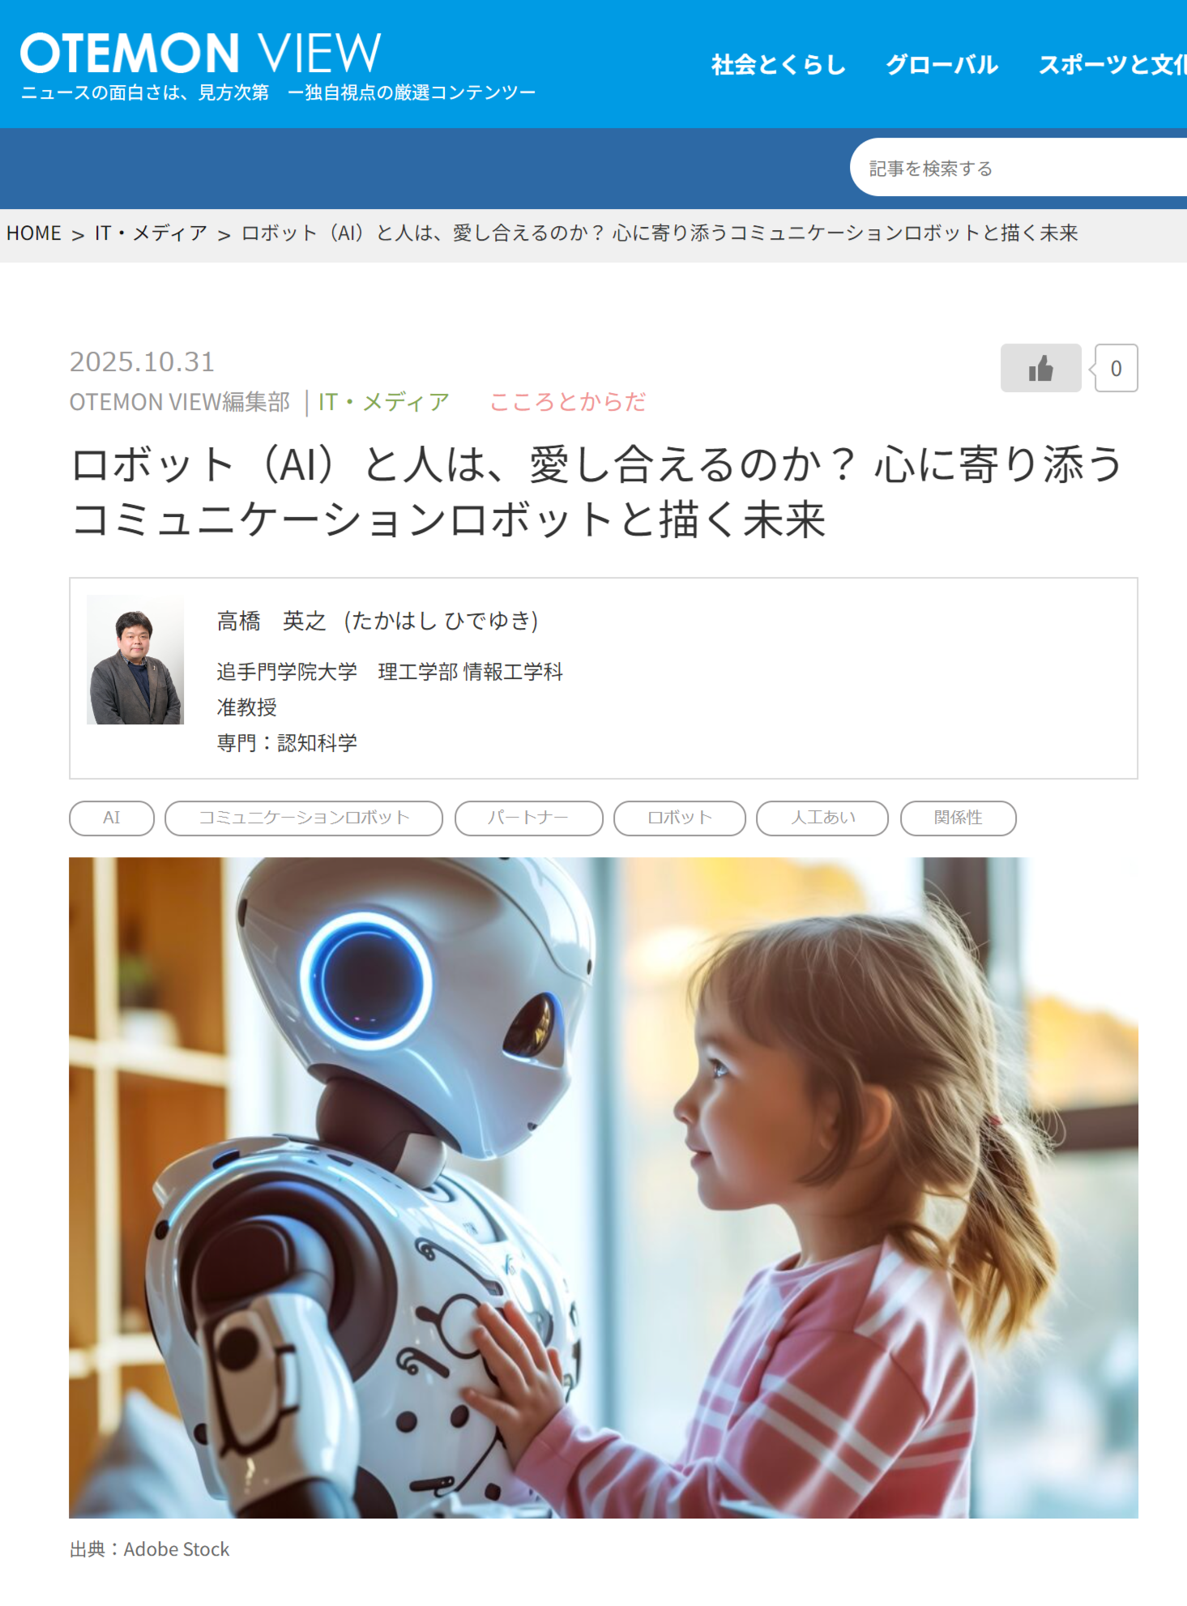Select the AI tag pill
Viewport: 1187px width, 1606px height.
(x=112, y=818)
